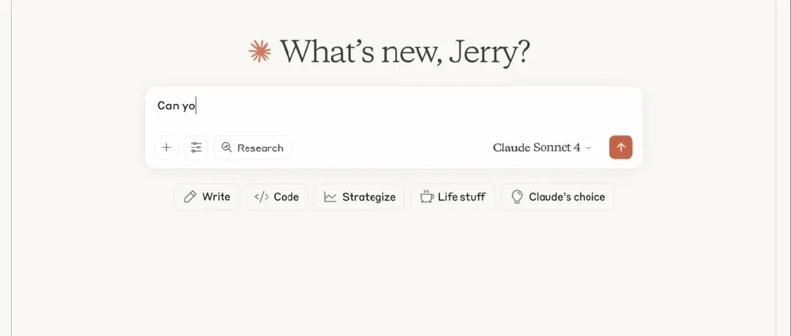Click the plus attachment button
The image size is (791, 336).
(166, 147)
